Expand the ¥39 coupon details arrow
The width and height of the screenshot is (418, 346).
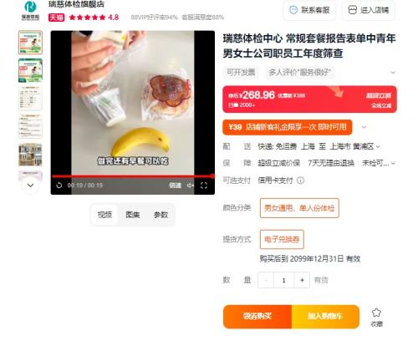pos(364,127)
